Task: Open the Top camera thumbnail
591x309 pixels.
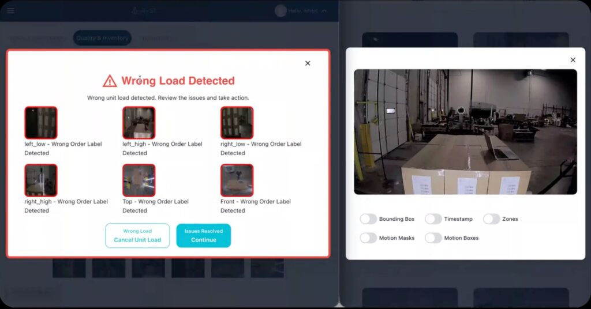Action: [x=139, y=180]
